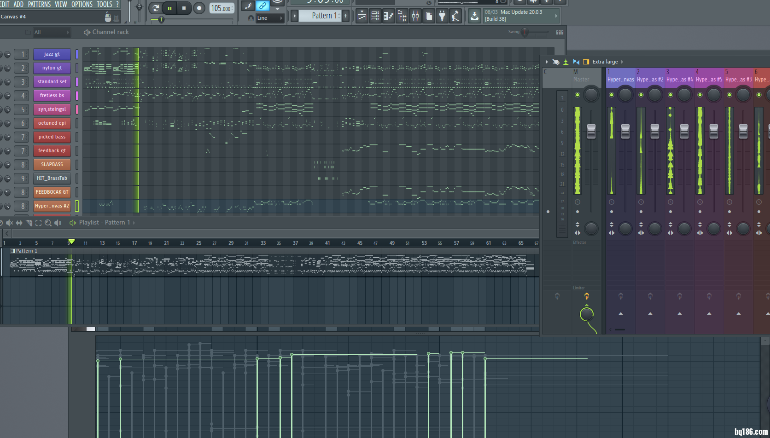Open the All channel filter dropdown
770x438 pixels.
point(52,32)
